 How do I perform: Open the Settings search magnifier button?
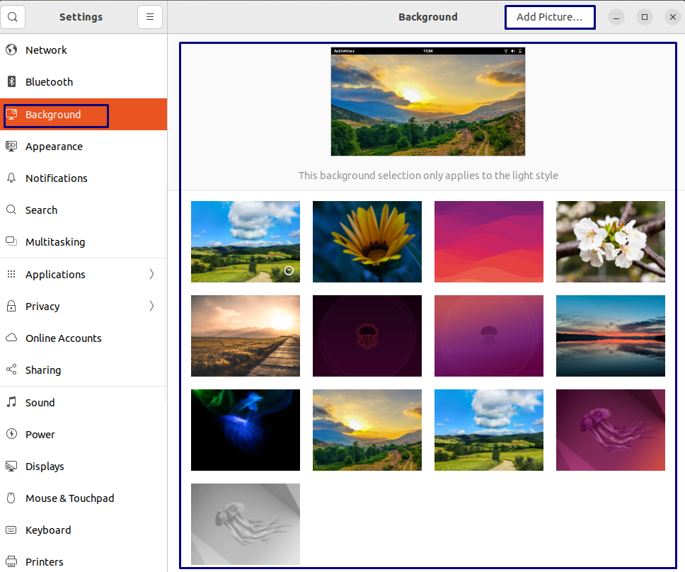(13, 17)
